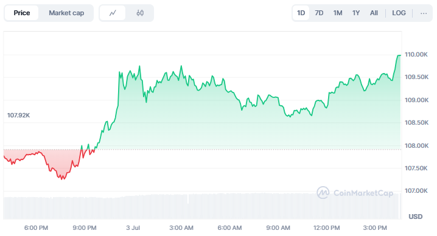Set chart range to 1Y
Screen dimensions: 437x236
tap(356, 13)
